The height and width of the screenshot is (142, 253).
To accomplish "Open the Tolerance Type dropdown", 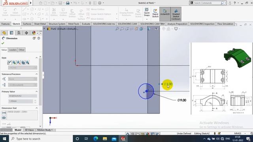I will pyautogui.click(x=23, y=79).
